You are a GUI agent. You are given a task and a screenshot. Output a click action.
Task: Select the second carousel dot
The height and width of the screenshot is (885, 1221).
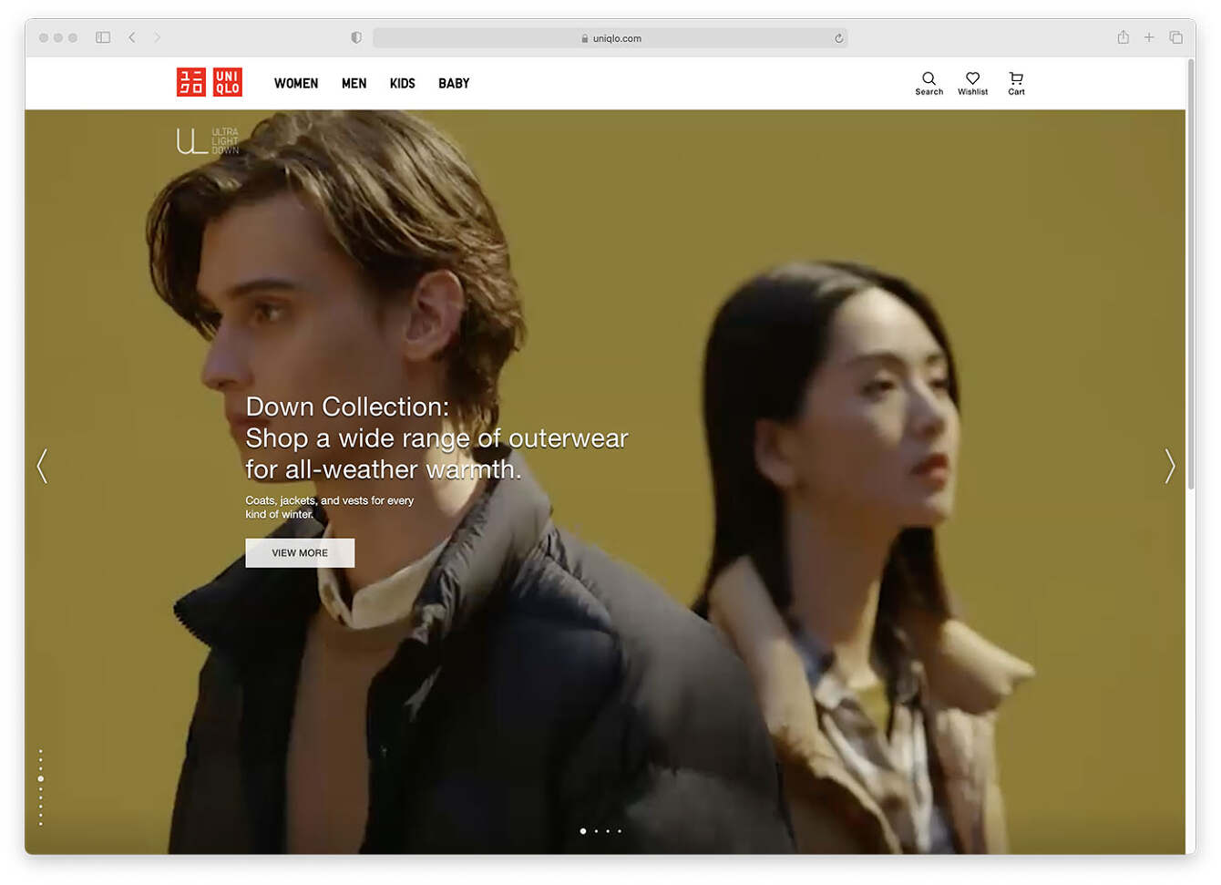[x=596, y=831]
